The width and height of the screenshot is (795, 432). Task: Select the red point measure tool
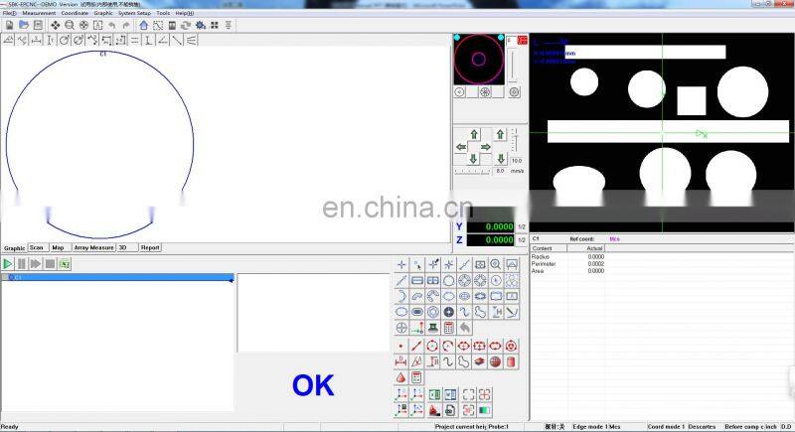coord(400,346)
